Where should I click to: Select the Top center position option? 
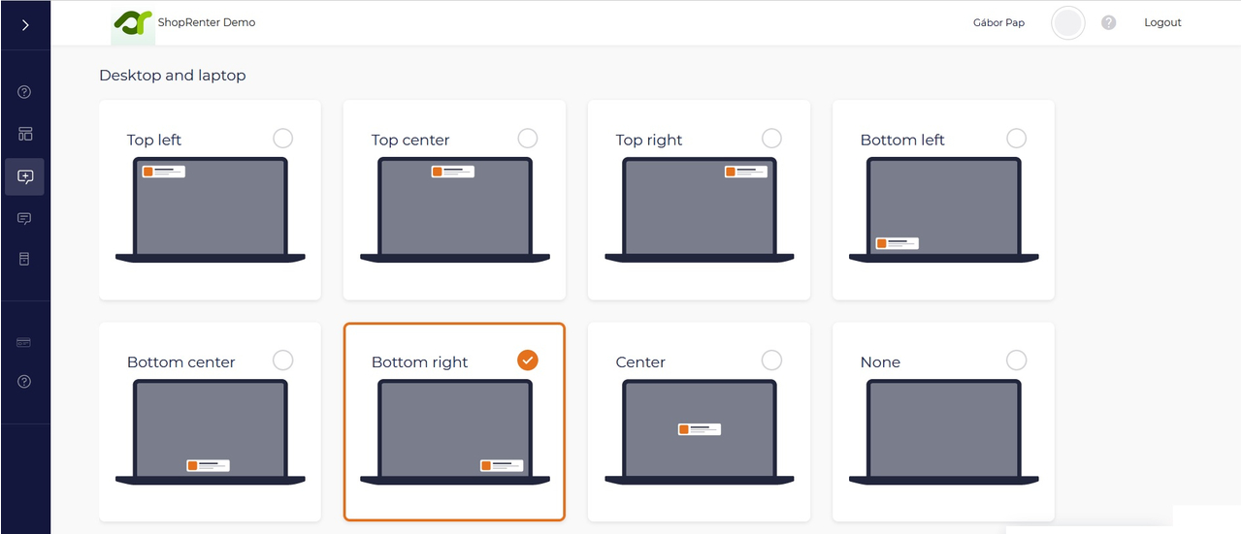[x=527, y=138]
